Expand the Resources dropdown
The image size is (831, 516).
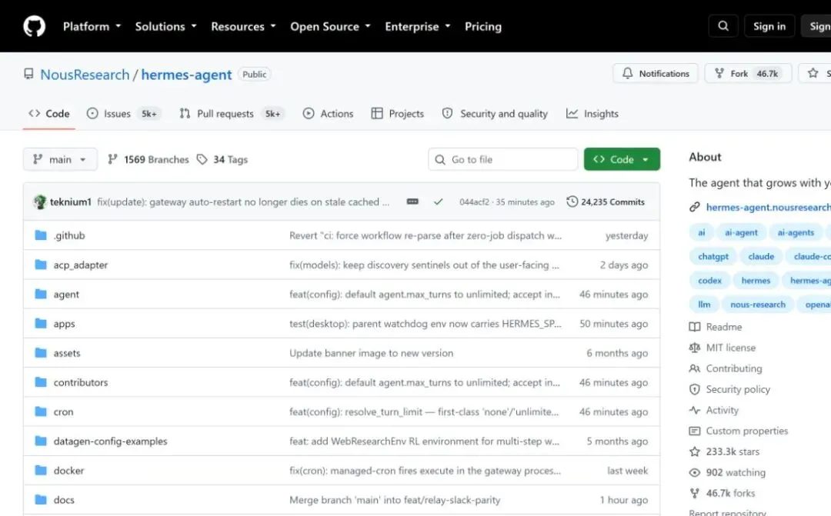point(243,26)
